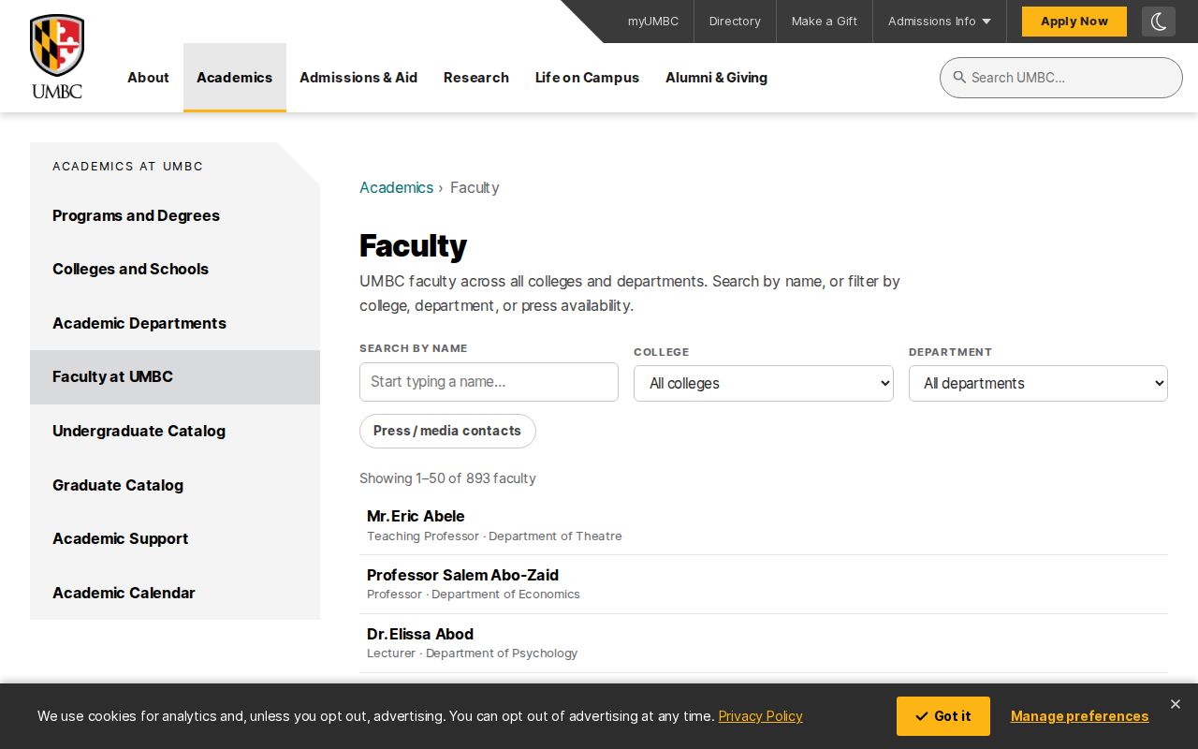
Task: Open Academic Departments sidebar link
Action: click(x=175, y=323)
